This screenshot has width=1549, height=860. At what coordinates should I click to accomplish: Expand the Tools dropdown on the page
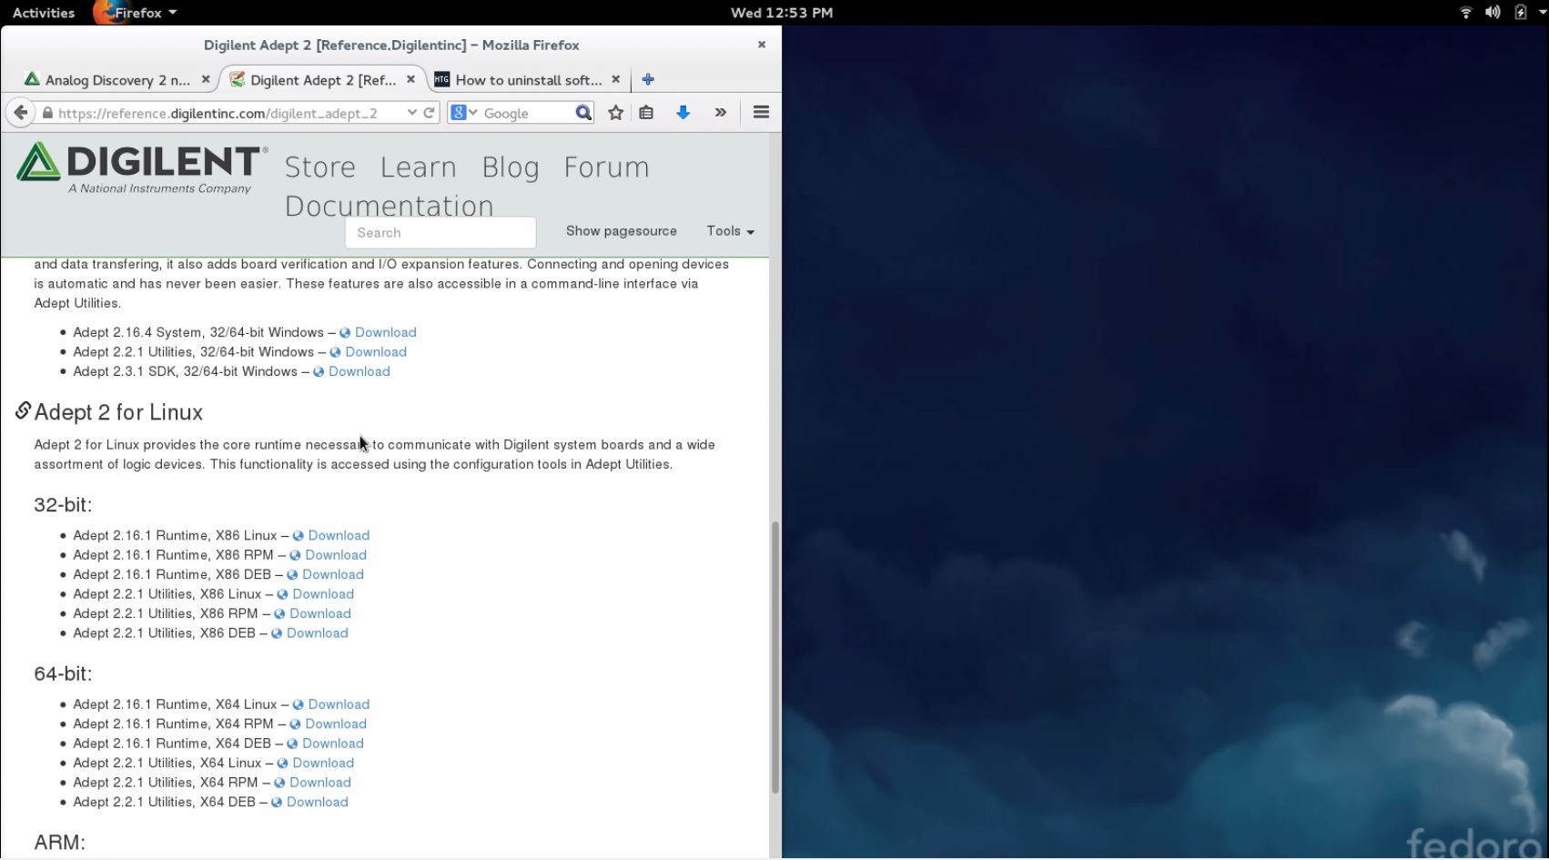pyautogui.click(x=731, y=231)
